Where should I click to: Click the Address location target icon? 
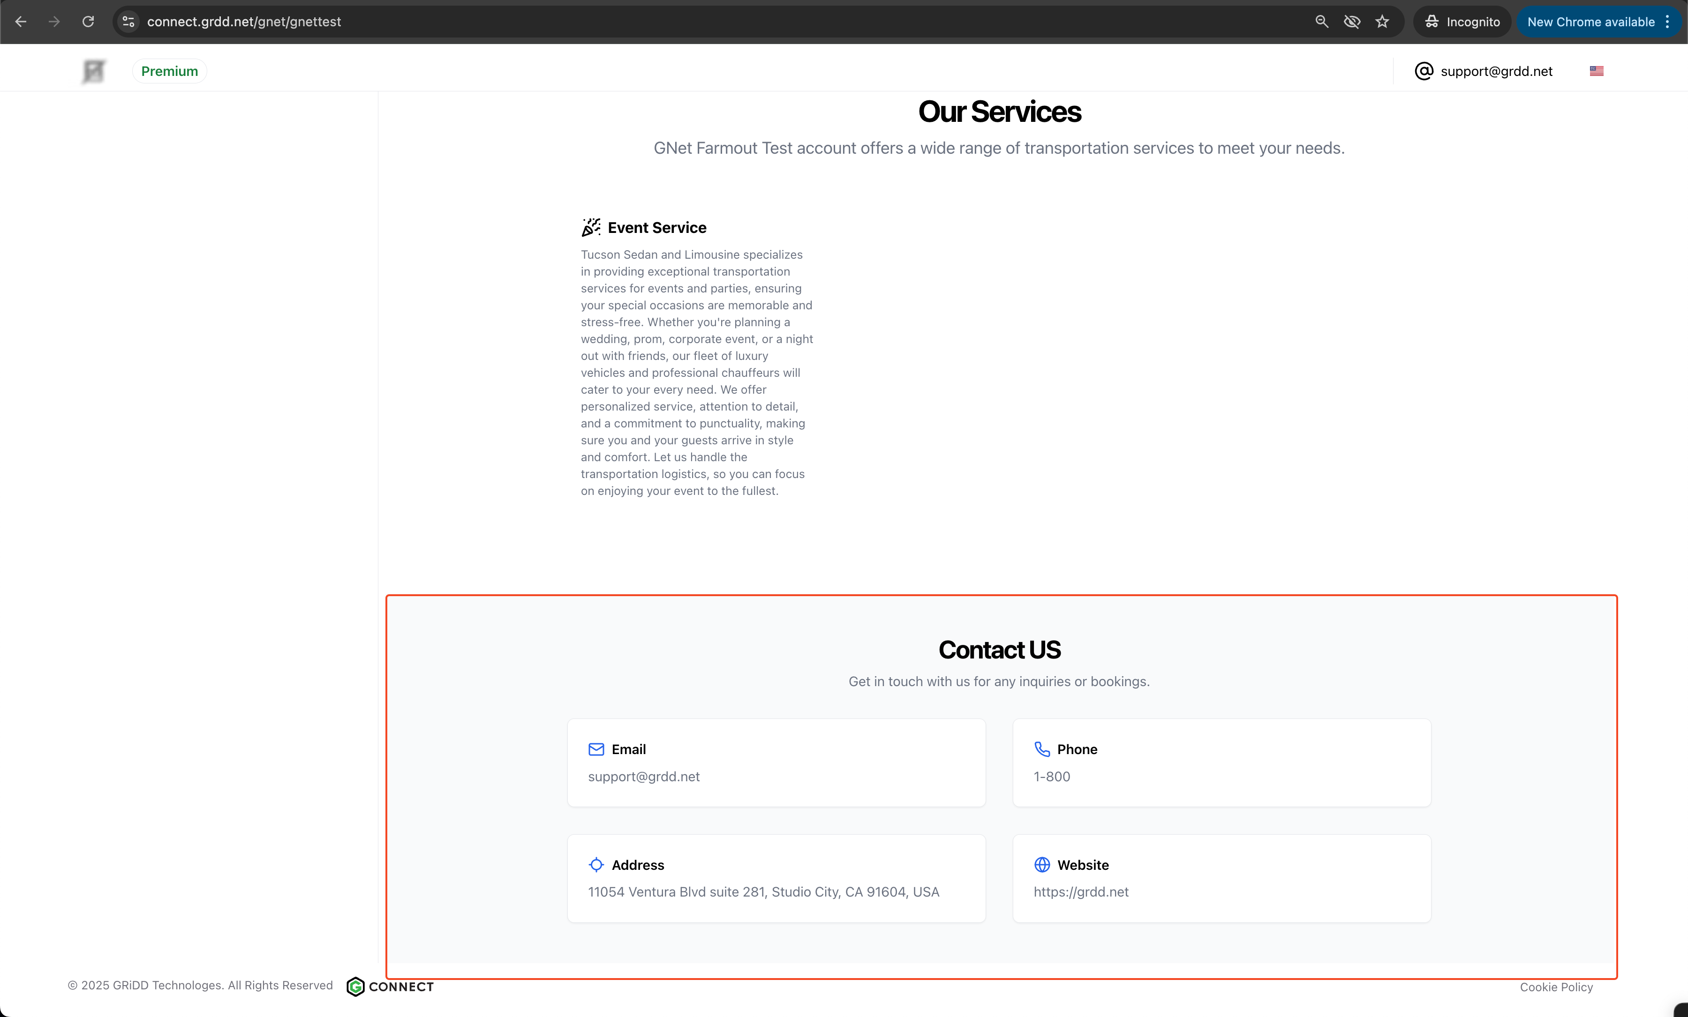[596, 865]
